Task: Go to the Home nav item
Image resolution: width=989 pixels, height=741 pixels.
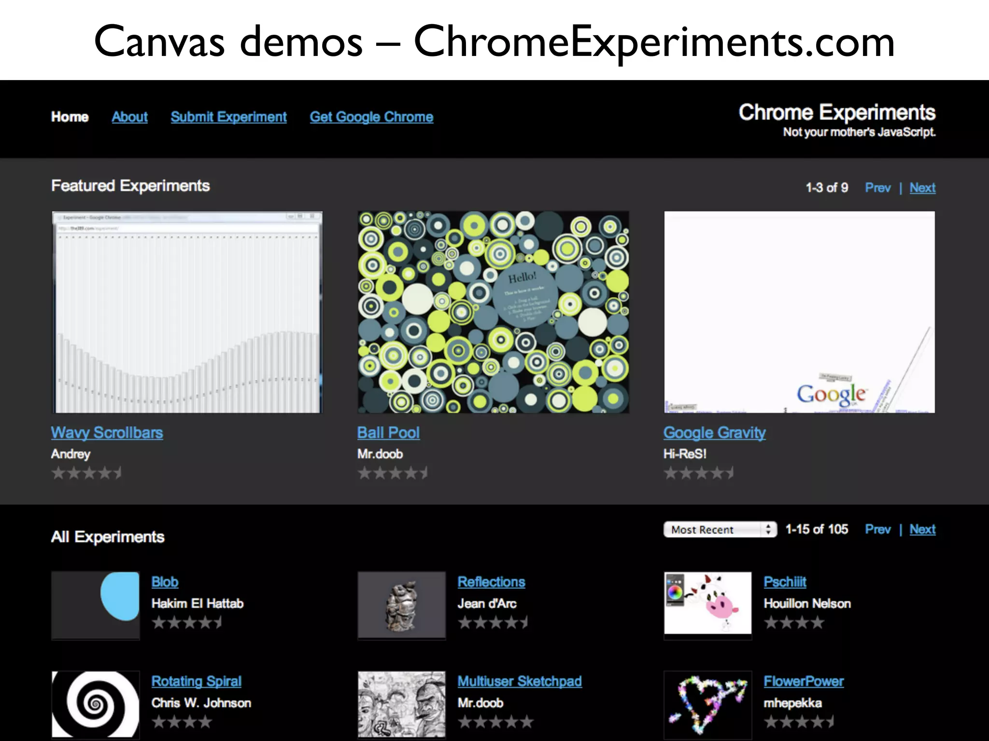Action: click(x=70, y=117)
